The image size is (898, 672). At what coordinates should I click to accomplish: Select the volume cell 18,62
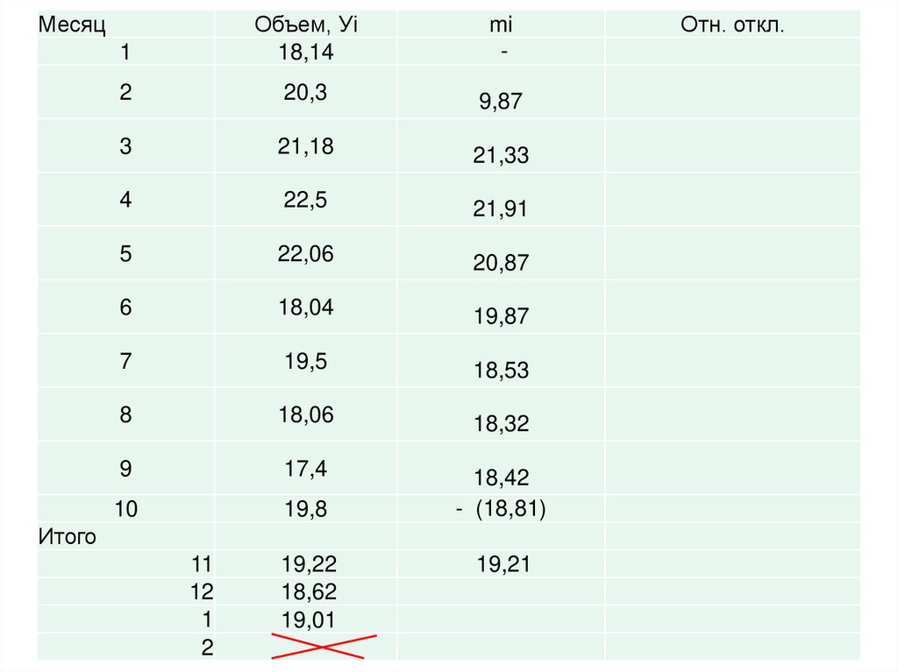(x=309, y=591)
